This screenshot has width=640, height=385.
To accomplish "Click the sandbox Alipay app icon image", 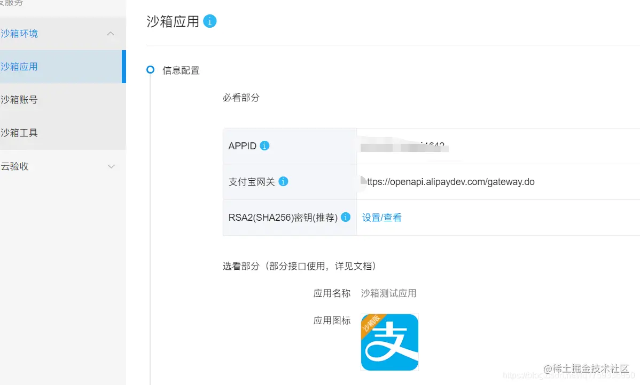I will [x=389, y=342].
